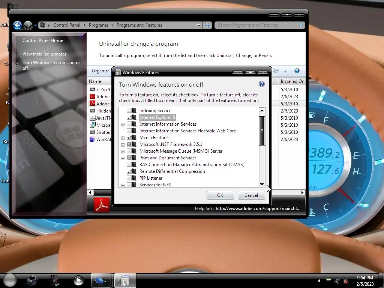Select the Hidden program icon in list
This screenshot has width=384, height=288.
pos(92,111)
